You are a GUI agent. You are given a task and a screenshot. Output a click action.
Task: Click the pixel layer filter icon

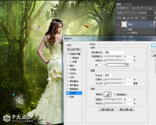coord(134,8)
